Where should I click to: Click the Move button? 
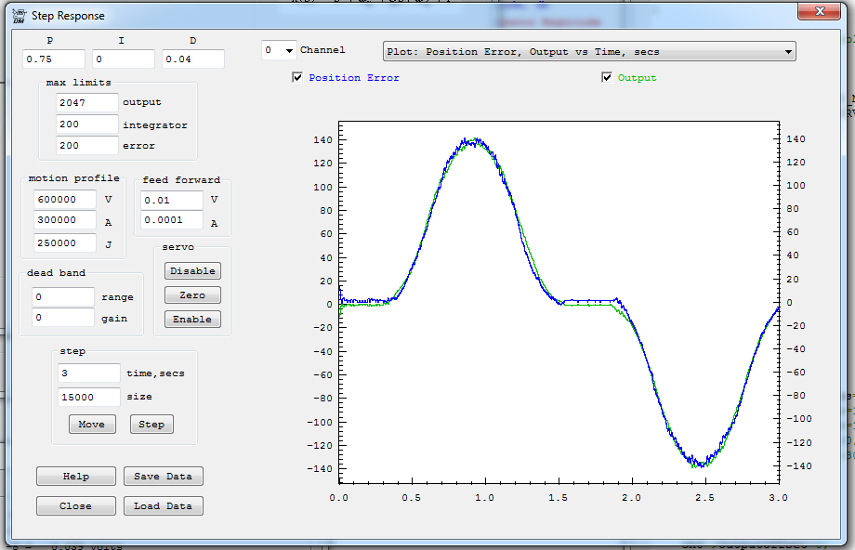pyautogui.click(x=92, y=424)
